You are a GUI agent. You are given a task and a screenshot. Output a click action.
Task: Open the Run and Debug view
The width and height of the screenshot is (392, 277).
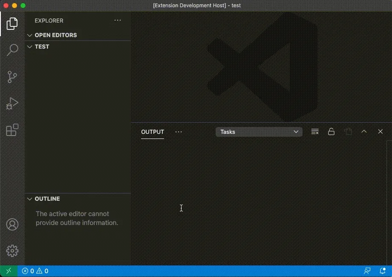coord(12,104)
